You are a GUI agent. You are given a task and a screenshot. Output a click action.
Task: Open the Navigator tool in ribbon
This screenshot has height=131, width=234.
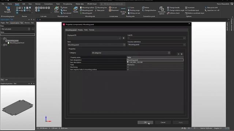click(7, 9)
